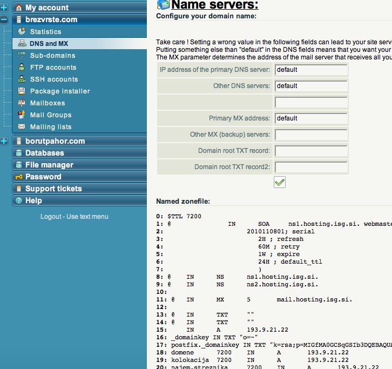Open the DNS and MX page
The image size is (392, 369).
[x=49, y=44]
